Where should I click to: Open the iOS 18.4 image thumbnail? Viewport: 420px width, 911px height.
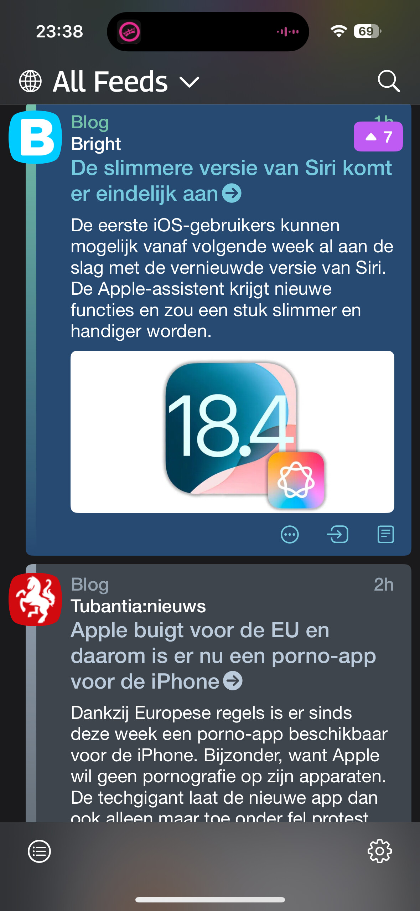point(232,432)
